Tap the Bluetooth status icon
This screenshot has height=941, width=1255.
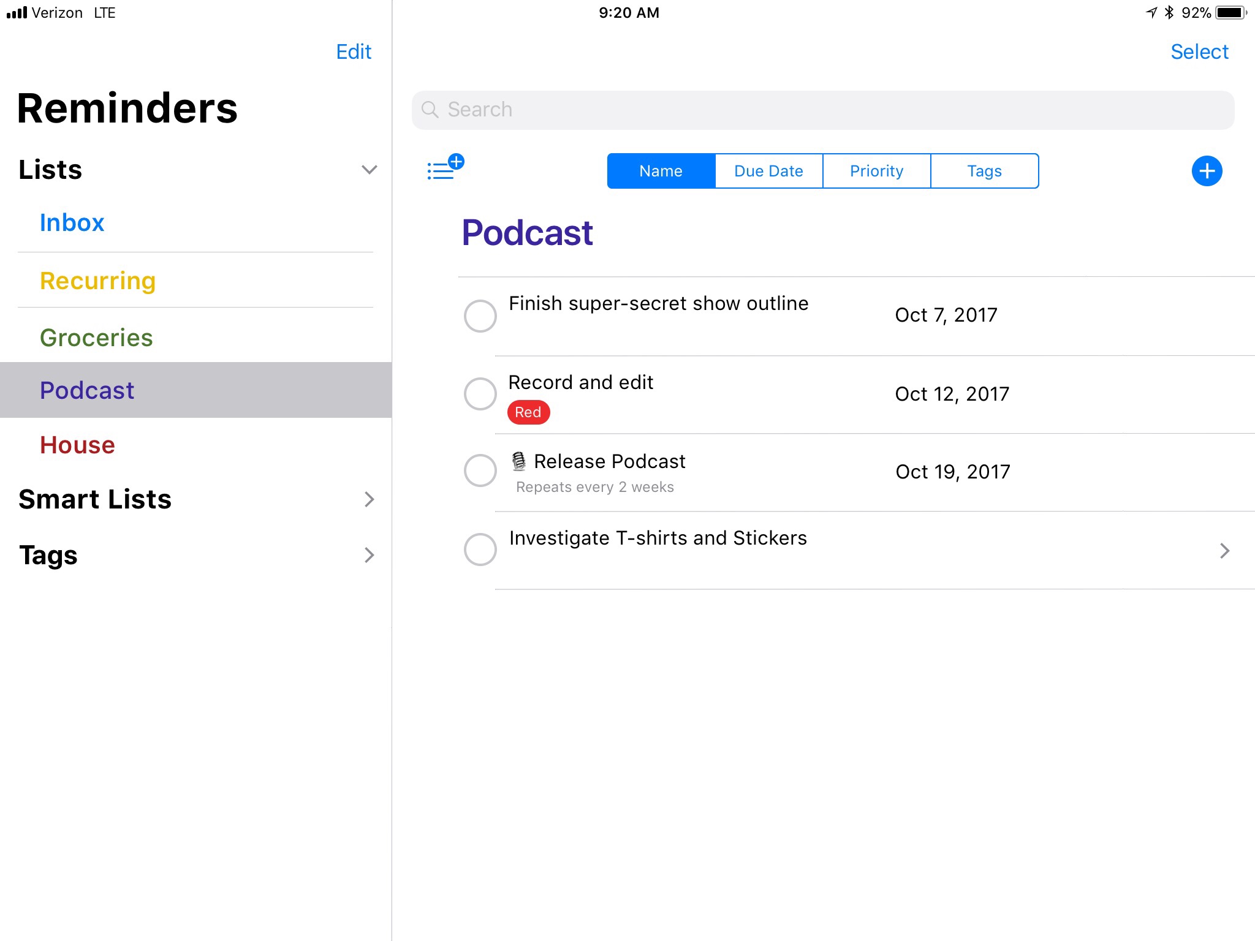[x=1169, y=13]
